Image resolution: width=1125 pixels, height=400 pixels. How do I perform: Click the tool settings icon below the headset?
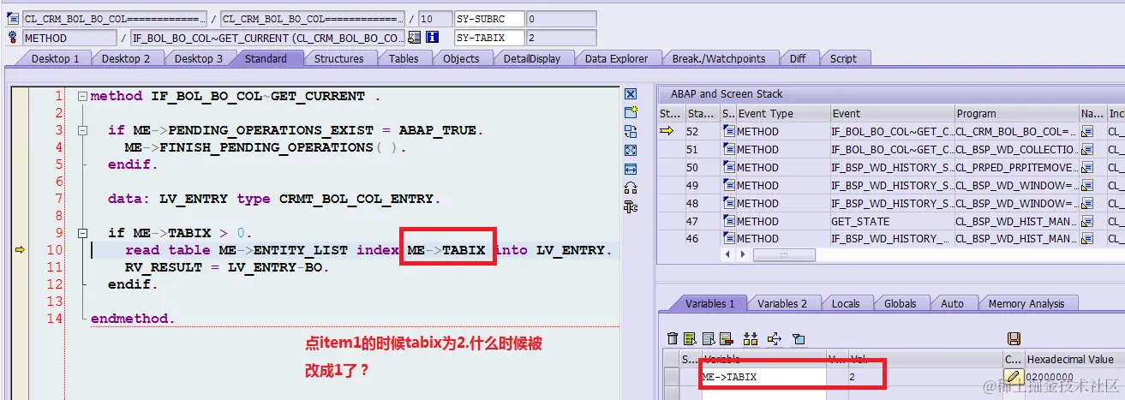631,206
